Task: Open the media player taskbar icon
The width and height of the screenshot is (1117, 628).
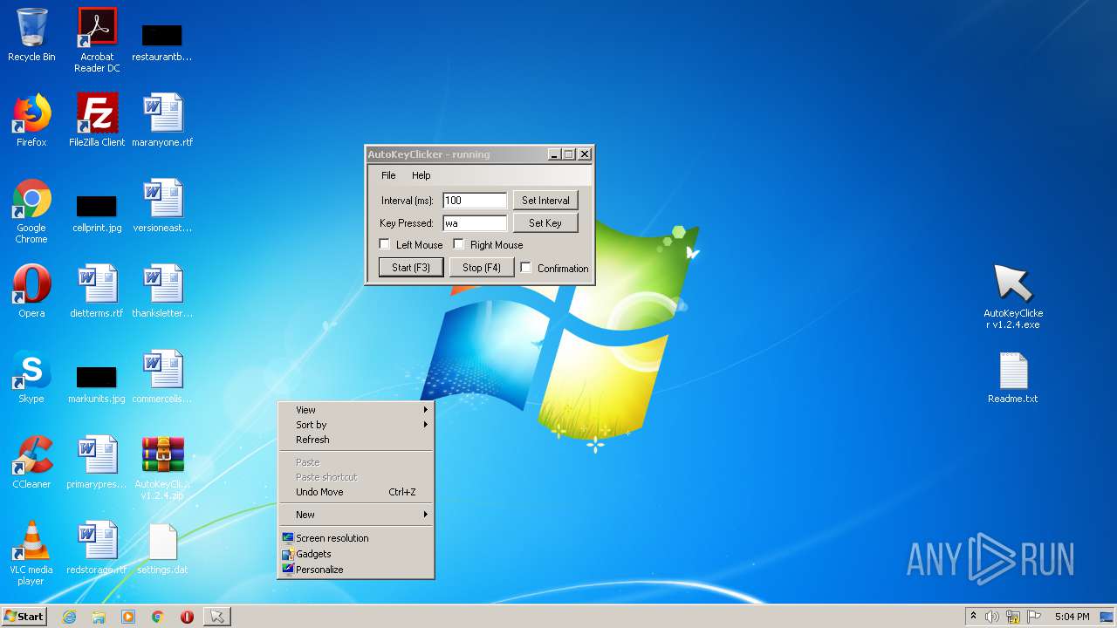Action: [x=128, y=617]
